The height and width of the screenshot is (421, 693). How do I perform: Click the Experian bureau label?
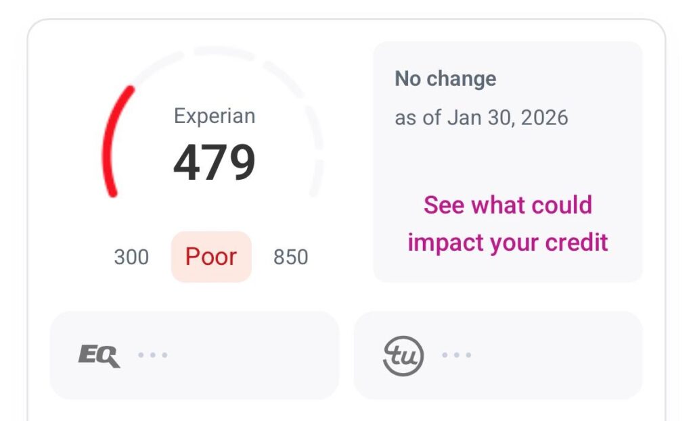point(215,116)
